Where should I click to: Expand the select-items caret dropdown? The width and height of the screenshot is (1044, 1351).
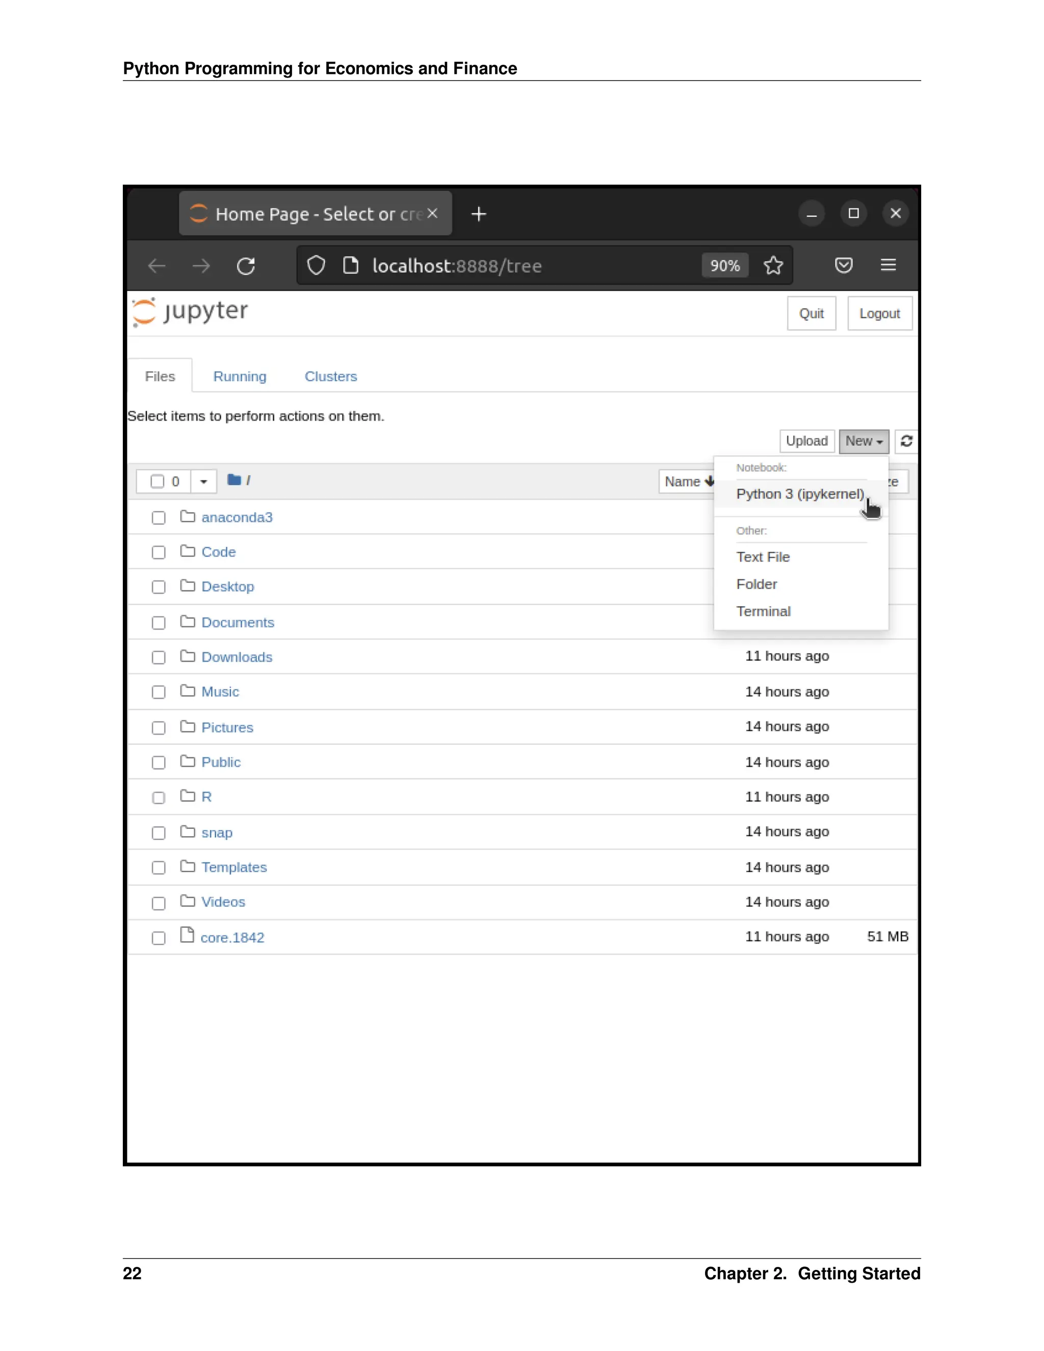coord(203,482)
